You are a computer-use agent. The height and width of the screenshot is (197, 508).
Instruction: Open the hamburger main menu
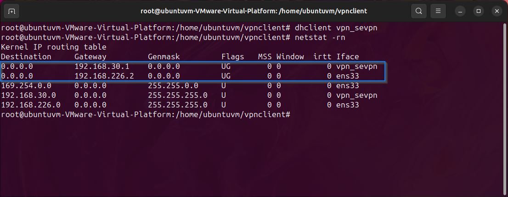(438, 11)
